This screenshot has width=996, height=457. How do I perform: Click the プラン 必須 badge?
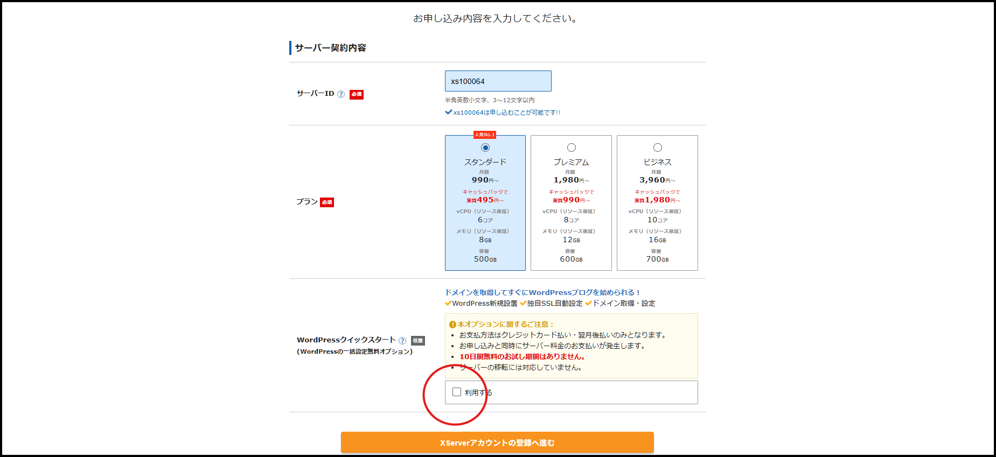pyautogui.click(x=327, y=202)
